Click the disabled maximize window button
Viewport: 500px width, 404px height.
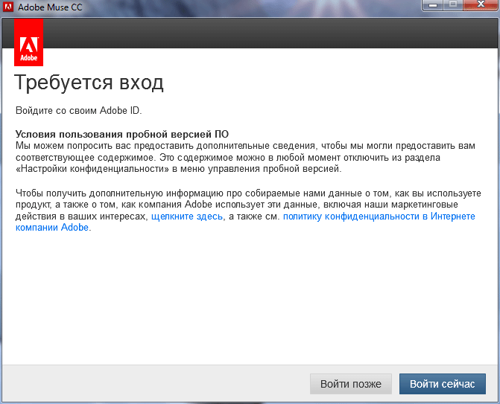[x=453, y=5]
